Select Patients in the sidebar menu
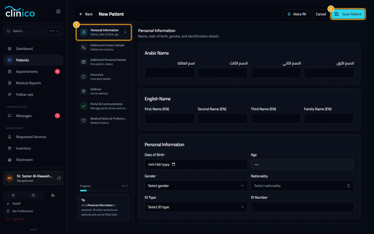Viewport: 374px width, 234px height. 33,60
